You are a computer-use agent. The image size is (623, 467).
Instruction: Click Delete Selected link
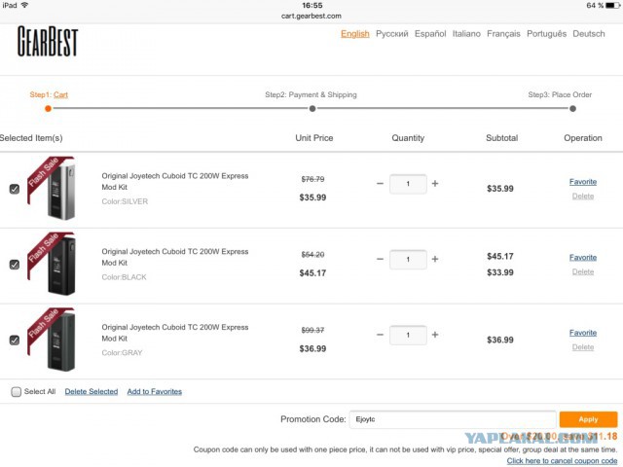(92, 391)
